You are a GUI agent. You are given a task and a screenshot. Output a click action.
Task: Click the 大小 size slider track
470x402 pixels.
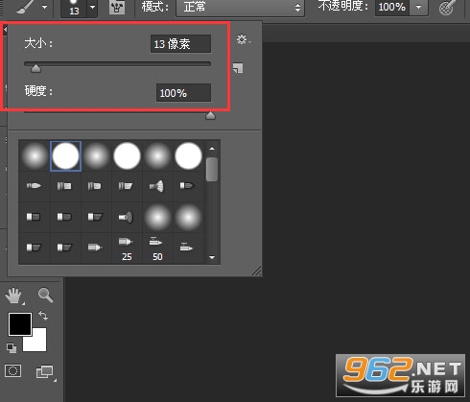117,64
